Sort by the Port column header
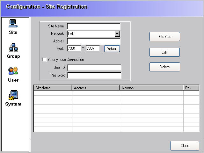 (x=191, y=88)
